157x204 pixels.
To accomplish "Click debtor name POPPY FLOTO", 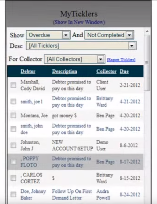I will tap(30, 162).
